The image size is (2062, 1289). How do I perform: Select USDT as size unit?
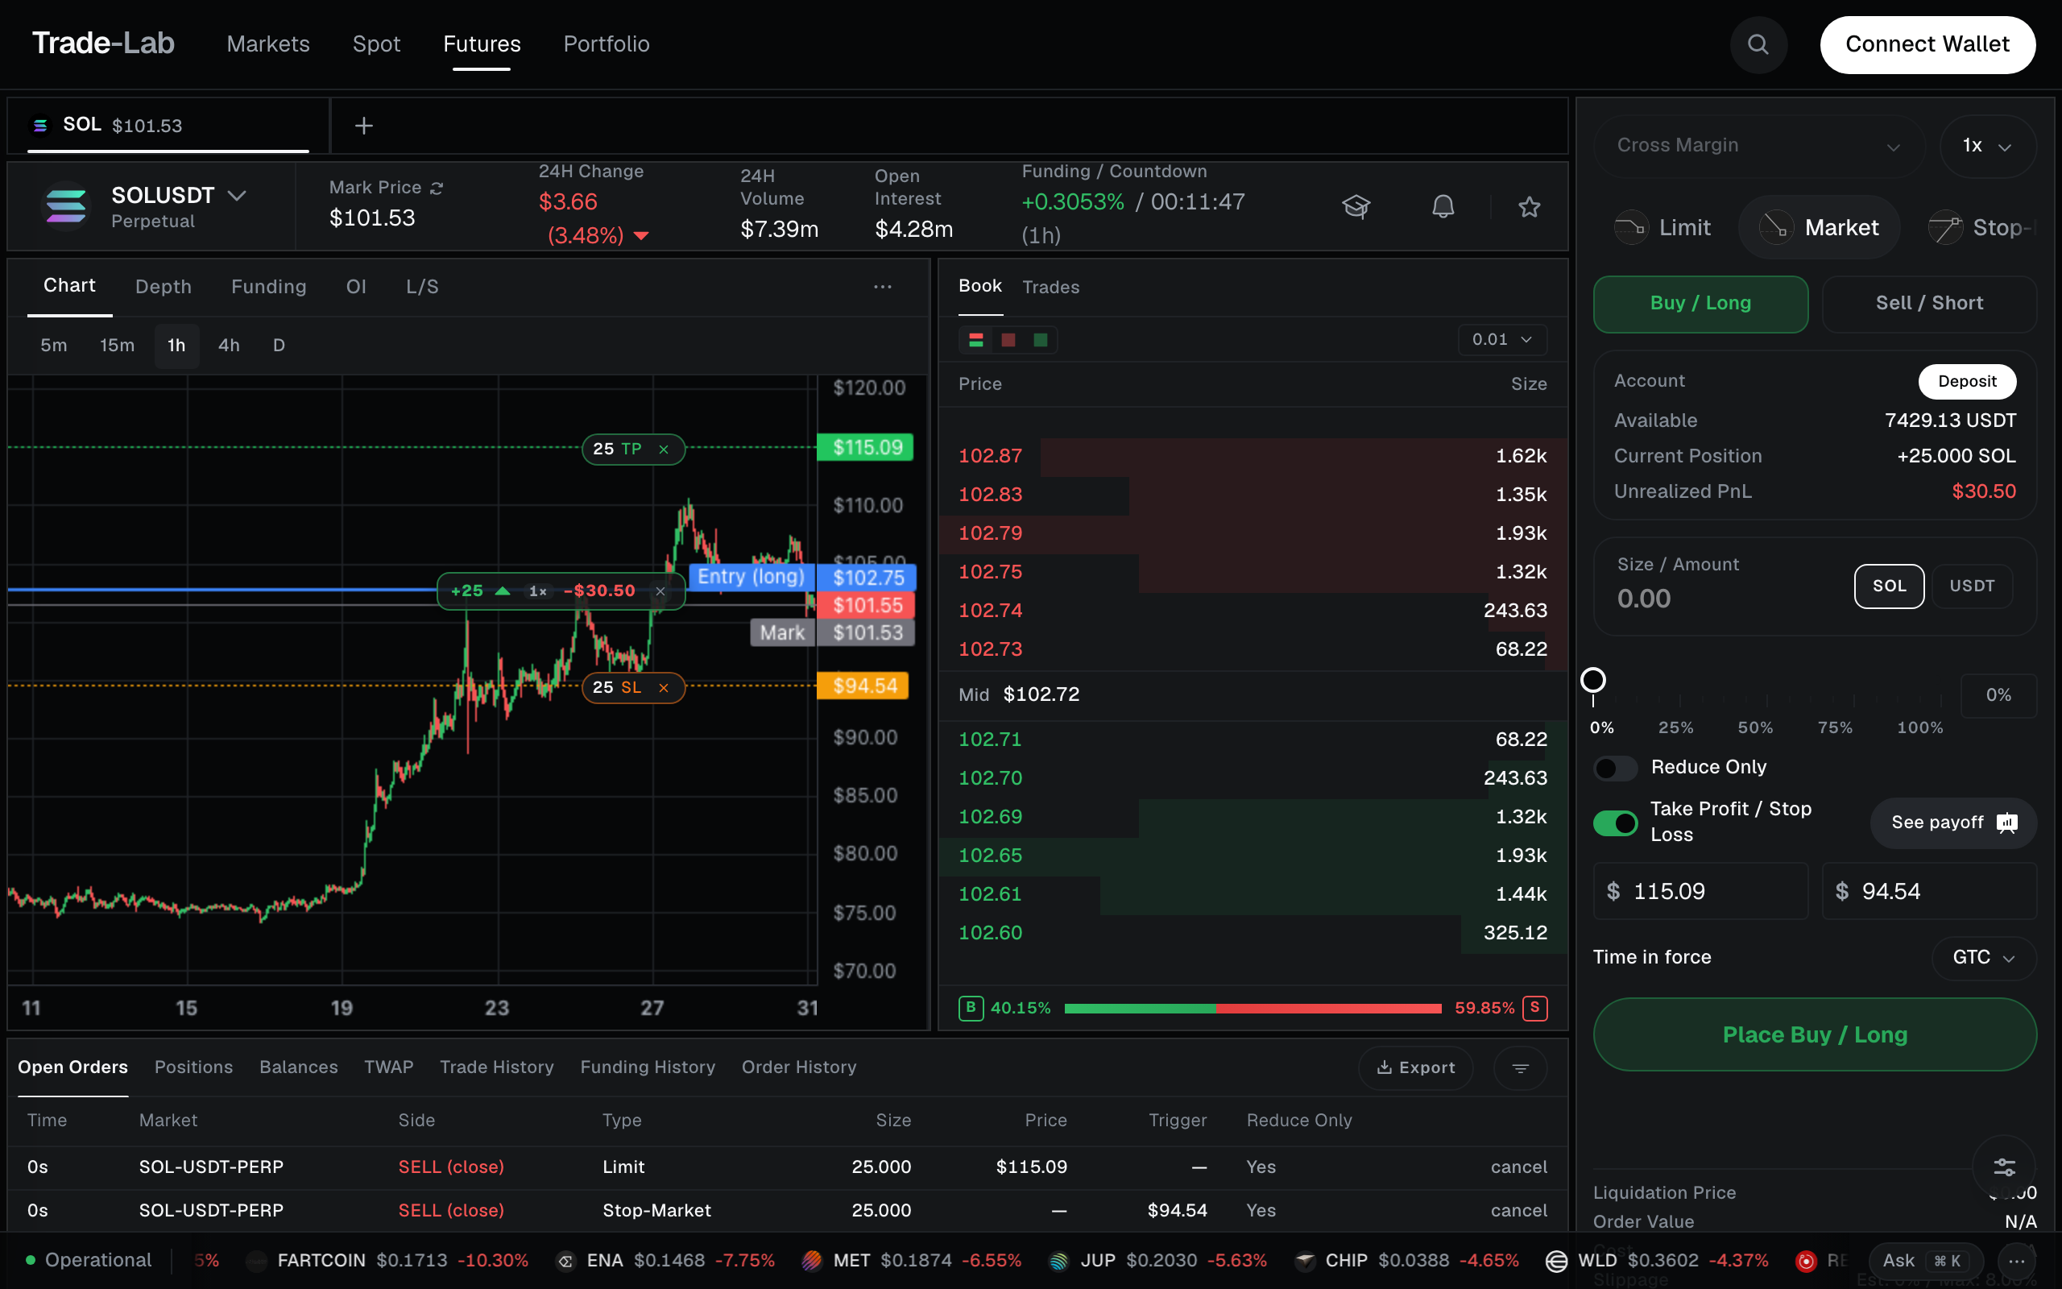[x=1972, y=586]
